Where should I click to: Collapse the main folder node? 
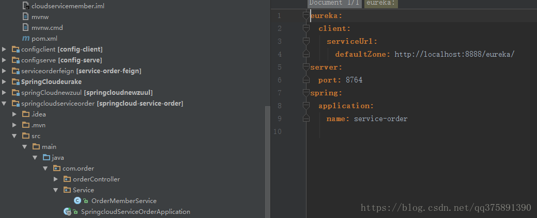pos(25,147)
